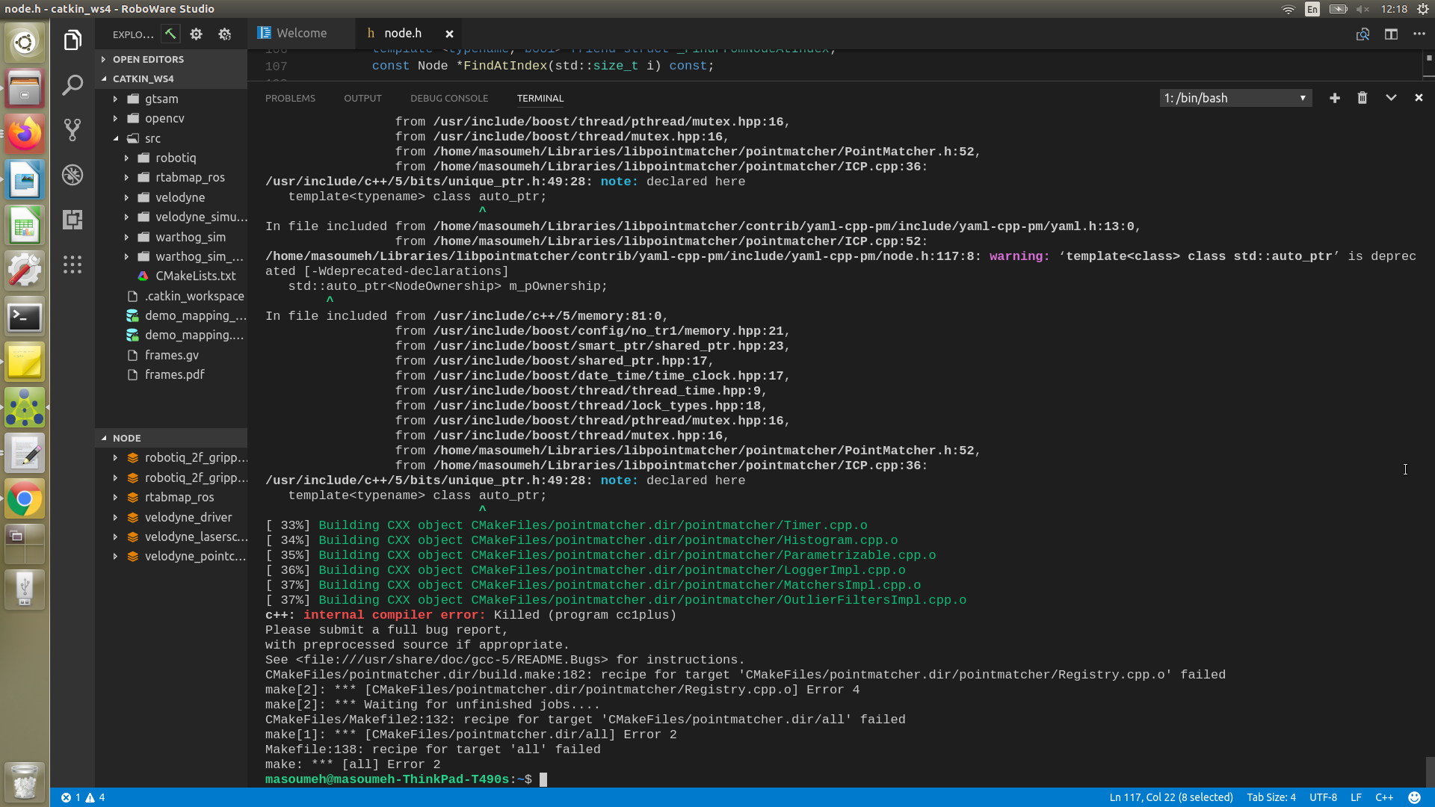The height and width of the screenshot is (807, 1435).
Task: Click the split editor icon
Action: coord(1390,34)
